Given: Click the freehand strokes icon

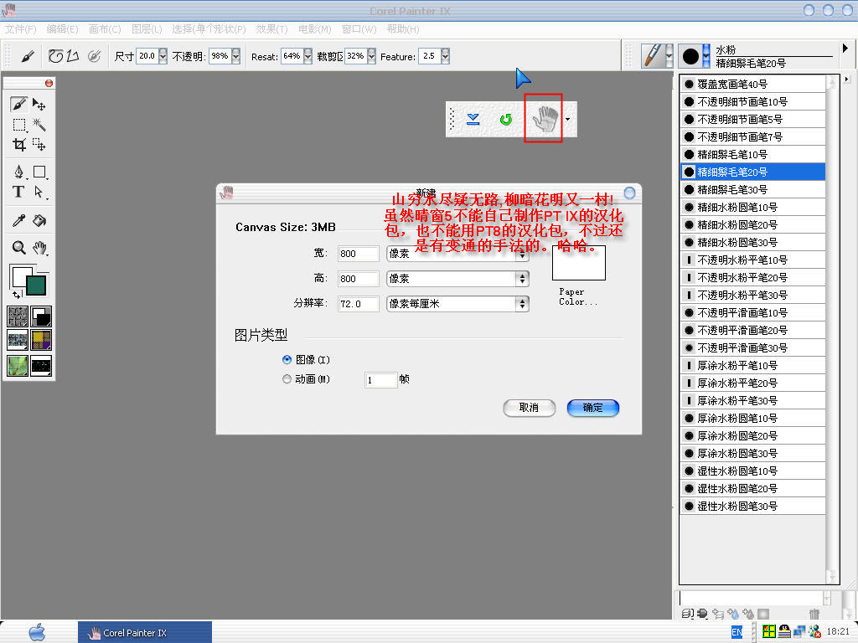Looking at the screenshot, I should click(x=56, y=56).
